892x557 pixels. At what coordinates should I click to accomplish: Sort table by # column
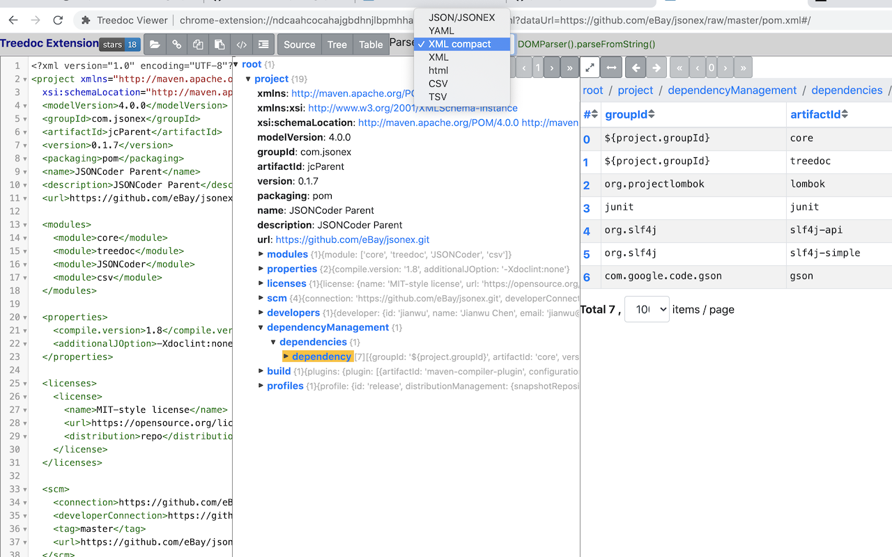pos(590,114)
